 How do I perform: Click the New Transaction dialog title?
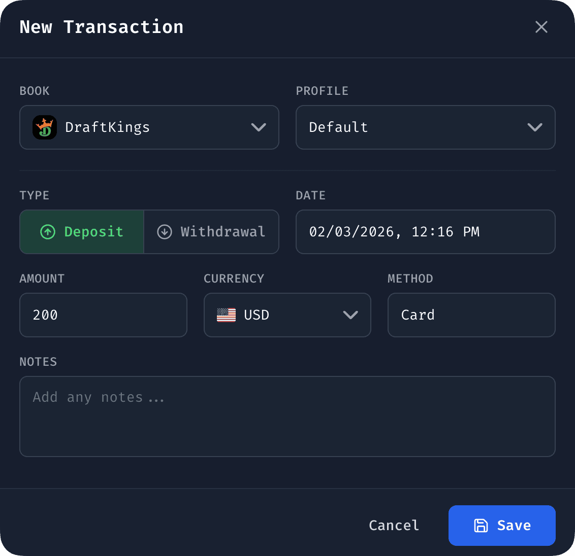[x=101, y=27]
